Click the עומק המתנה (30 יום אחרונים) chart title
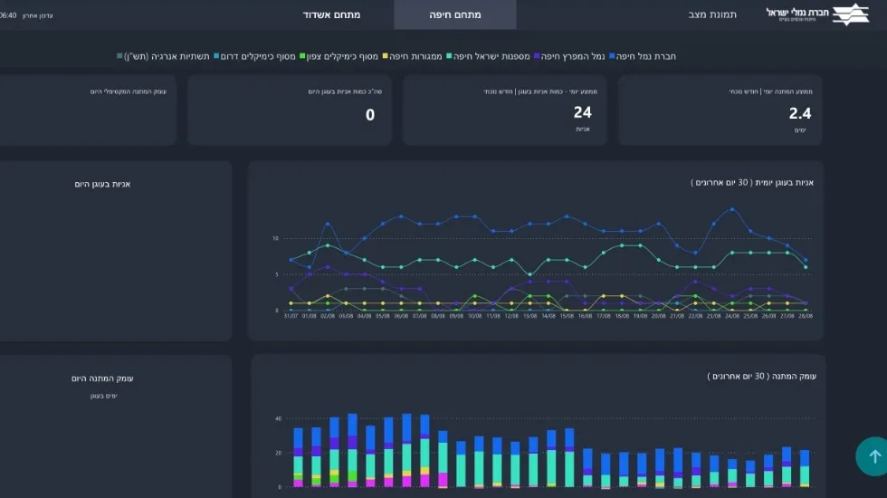The width and height of the screenshot is (887, 498). [761, 376]
